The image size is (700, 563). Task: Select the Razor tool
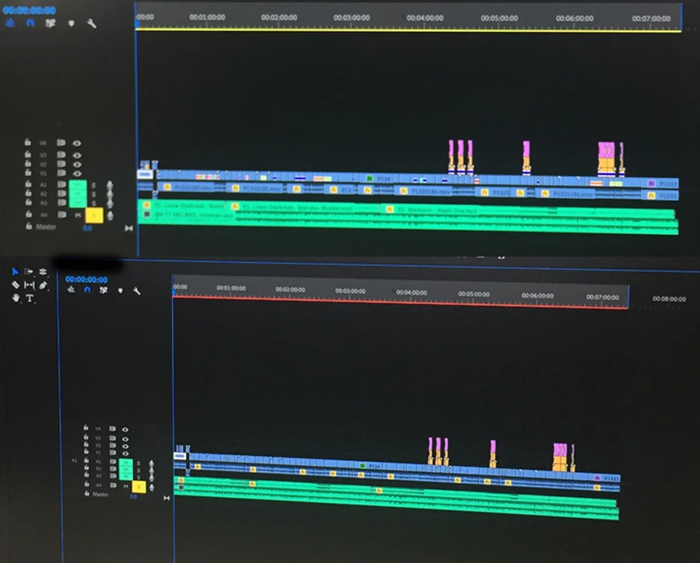[x=16, y=285]
